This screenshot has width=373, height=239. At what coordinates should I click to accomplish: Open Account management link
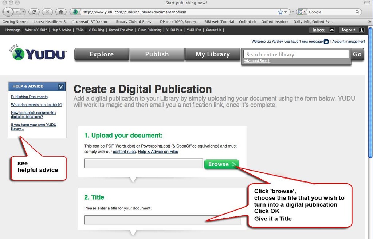(x=349, y=42)
